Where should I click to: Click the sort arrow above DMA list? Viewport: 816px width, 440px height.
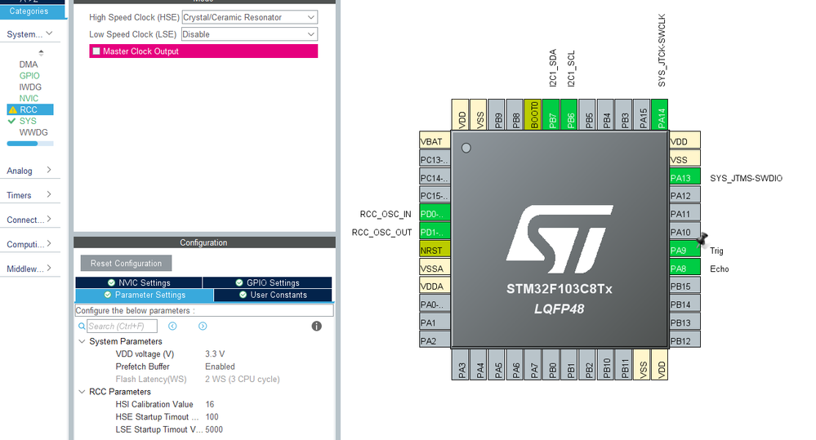pos(41,52)
